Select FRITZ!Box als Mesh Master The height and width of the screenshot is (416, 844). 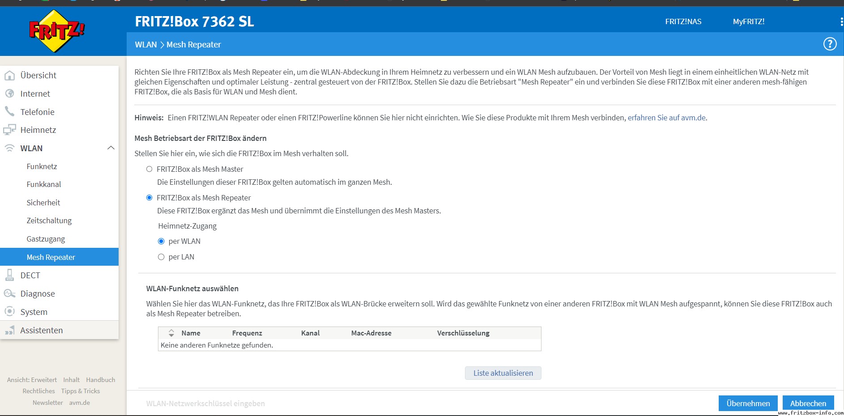click(149, 169)
